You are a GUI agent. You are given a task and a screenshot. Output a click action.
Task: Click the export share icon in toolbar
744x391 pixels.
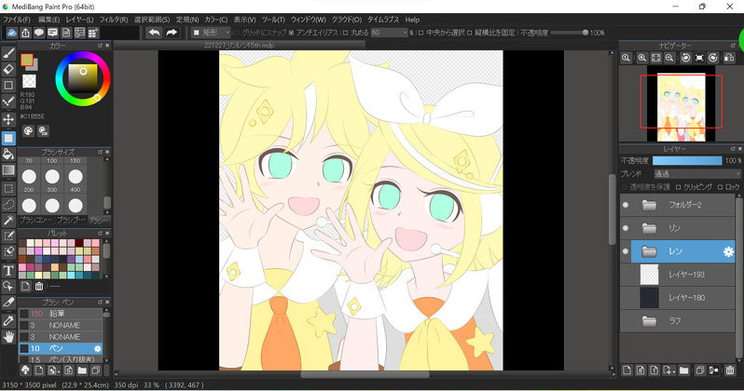coord(25,33)
